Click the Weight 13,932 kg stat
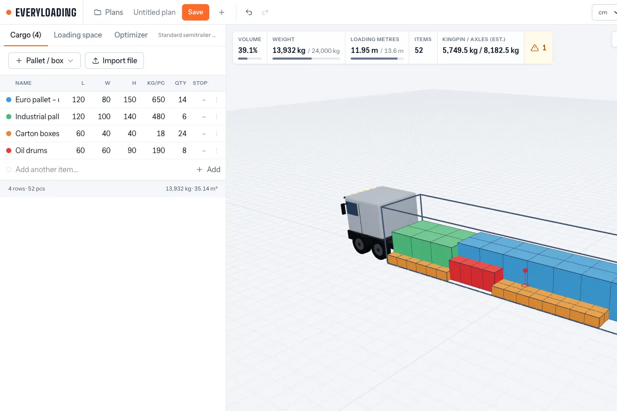Image resolution: width=617 pixels, height=411 pixels. (306, 47)
